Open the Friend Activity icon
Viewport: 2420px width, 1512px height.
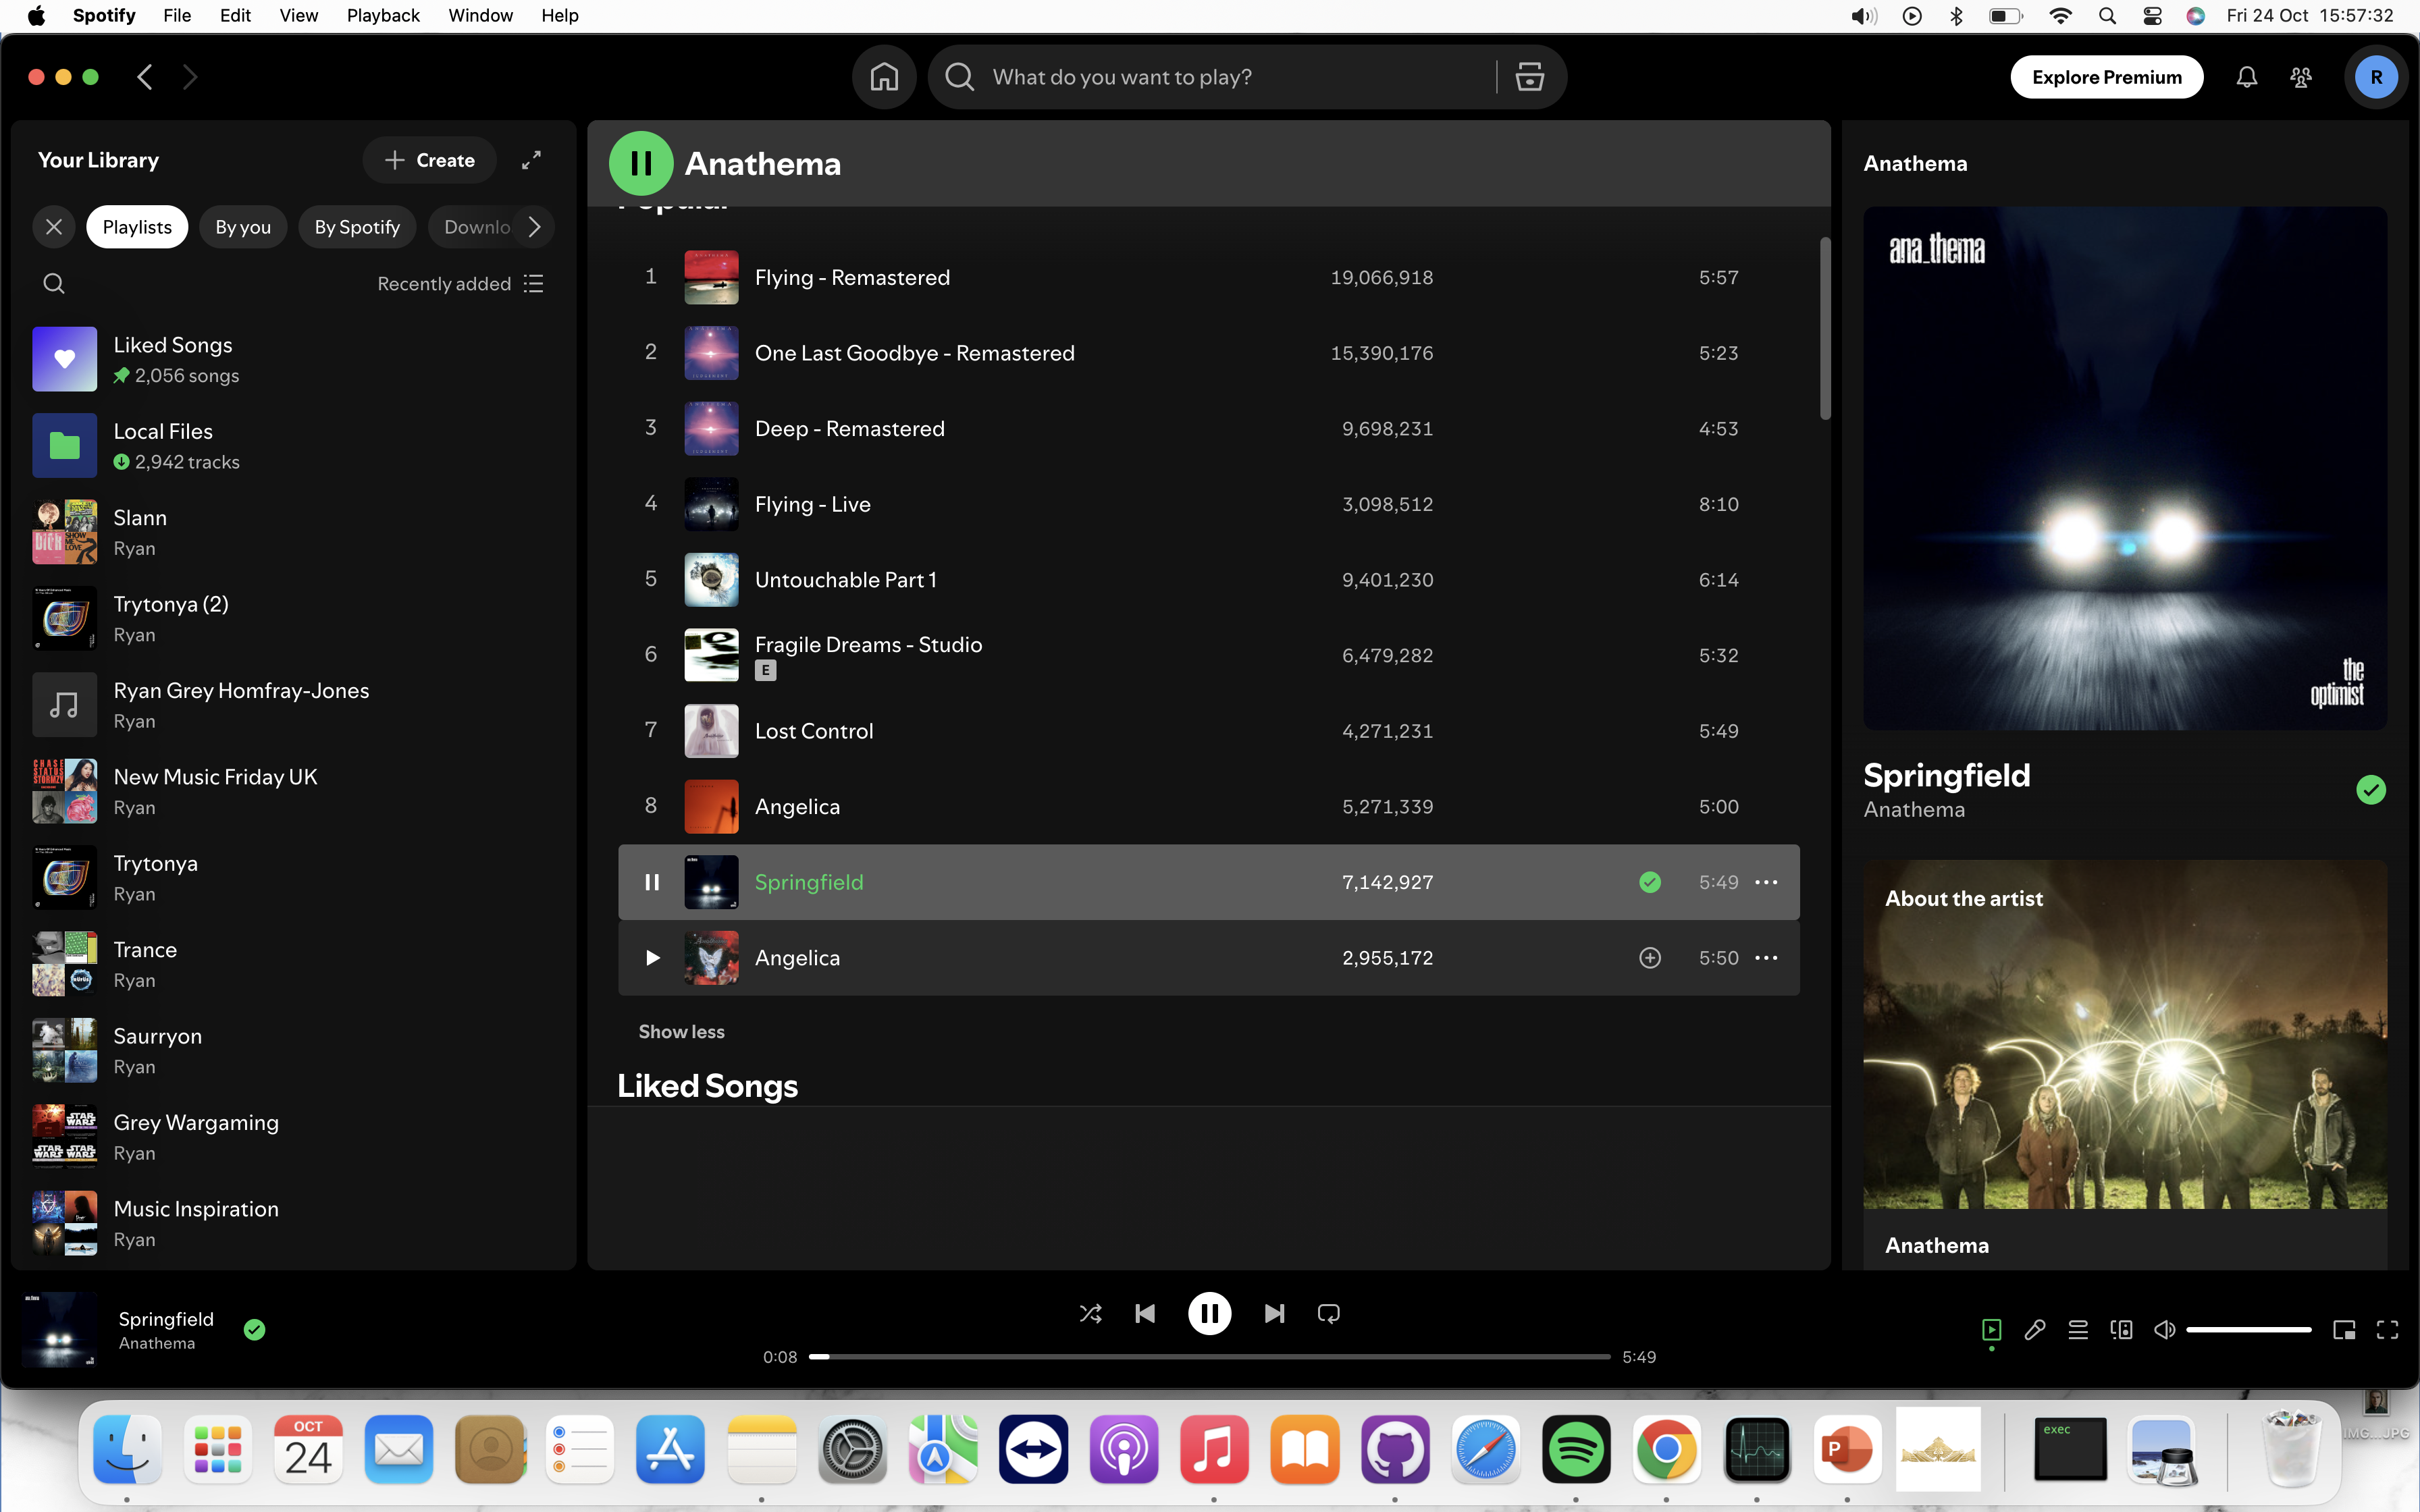[x=2301, y=77]
